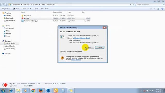Viewport: 165px width, 93px height.
Task: Click Open in the Explorer toolbar
Action: point(16,9)
